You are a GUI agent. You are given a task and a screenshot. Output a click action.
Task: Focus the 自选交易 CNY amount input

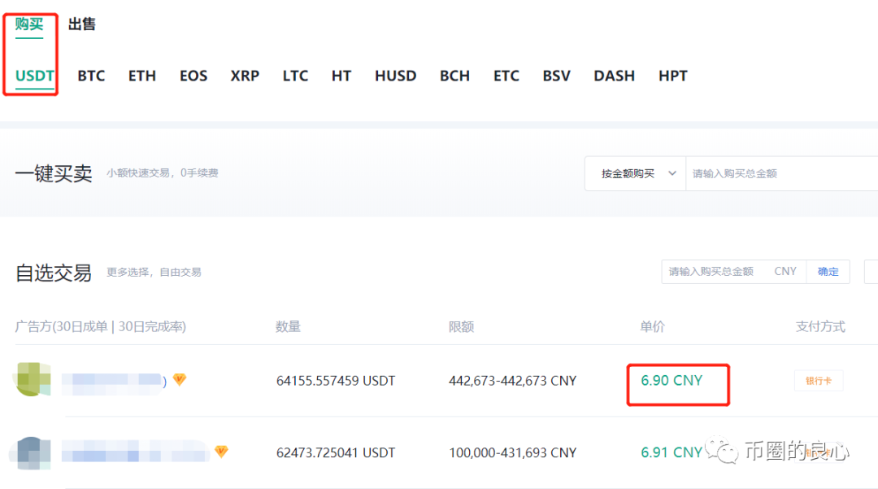733,272
